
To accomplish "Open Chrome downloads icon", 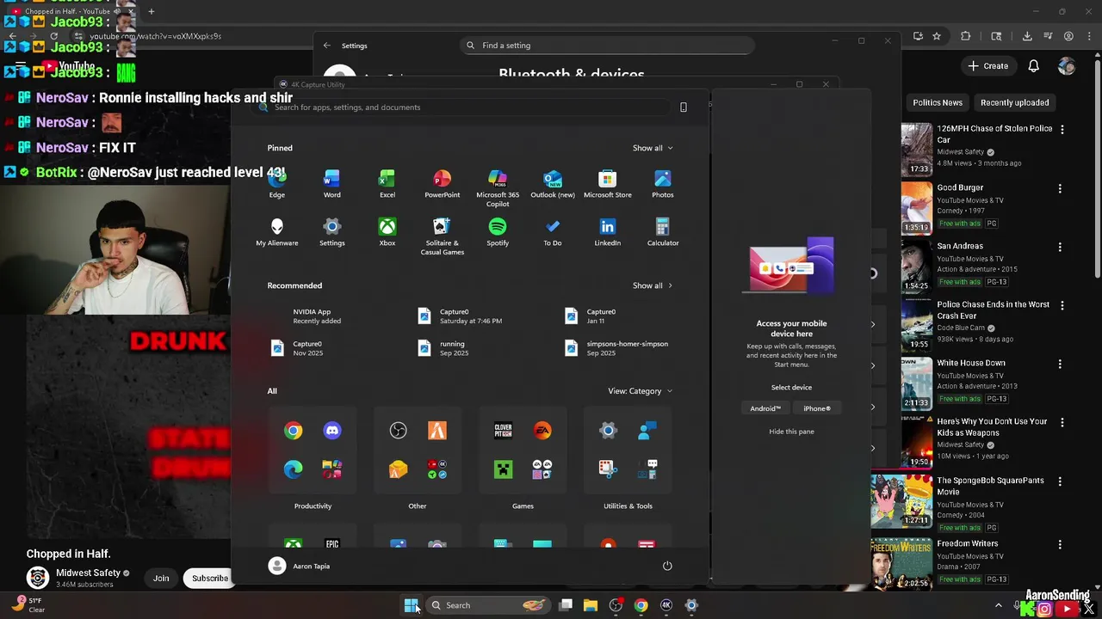I will pyautogui.click(x=1027, y=36).
